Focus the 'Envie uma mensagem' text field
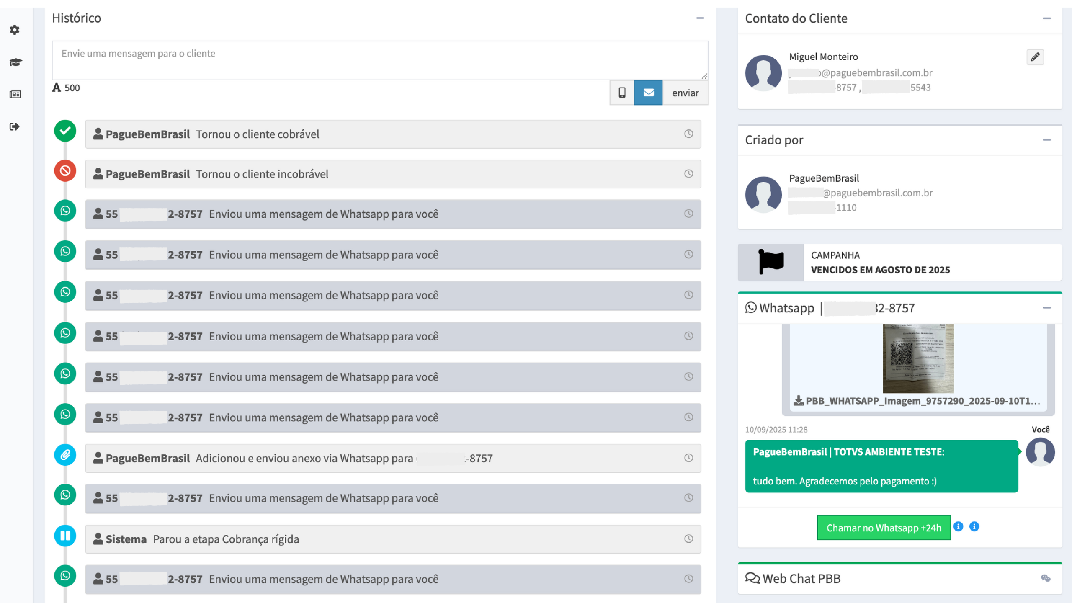The width and height of the screenshot is (1072, 603). (379, 60)
